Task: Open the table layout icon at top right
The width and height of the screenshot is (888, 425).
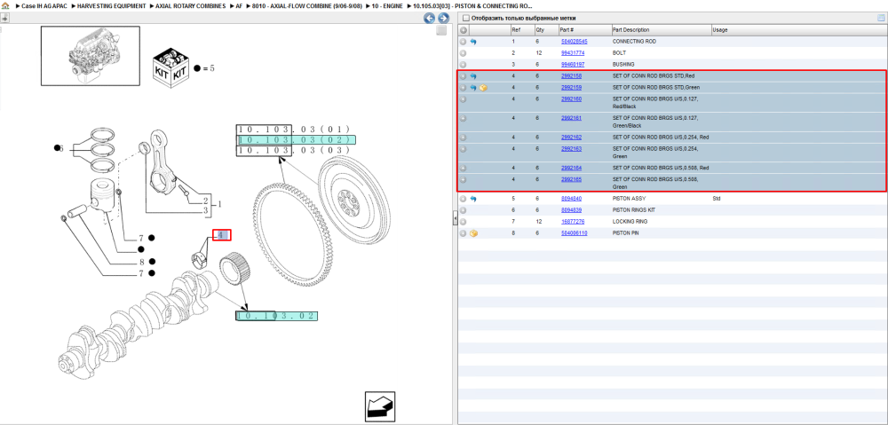Action: pos(881,18)
